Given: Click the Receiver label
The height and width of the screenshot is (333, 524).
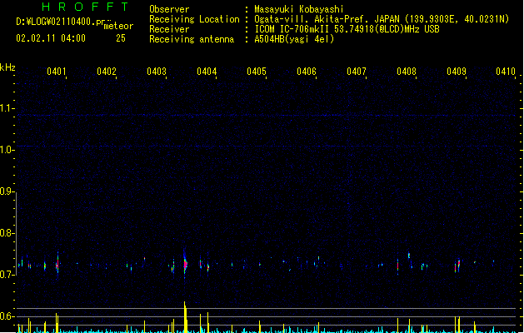Looking at the screenshot, I should tap(169, 29).
